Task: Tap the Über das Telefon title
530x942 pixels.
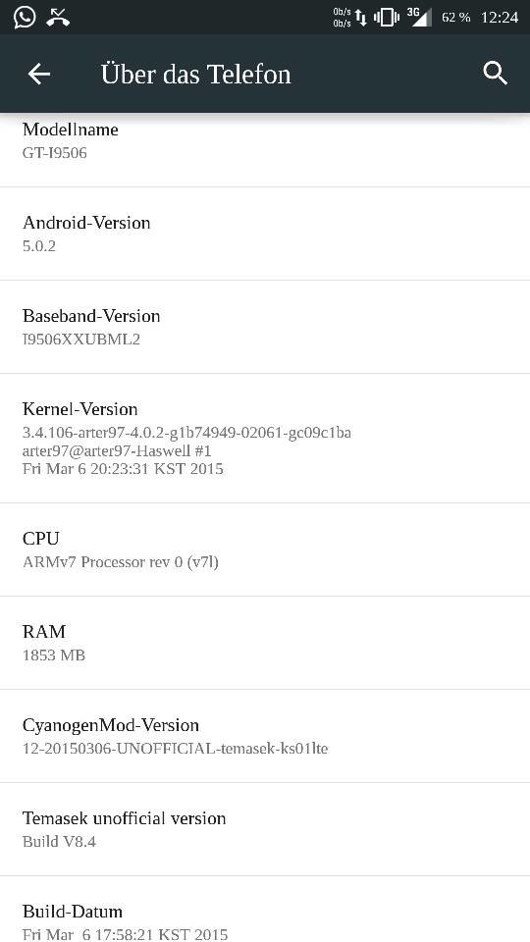Action: coord(196,75)
